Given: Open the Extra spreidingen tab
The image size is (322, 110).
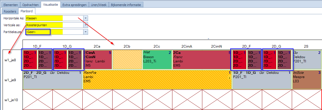Looking at the screenshot, I should point(75,5).
